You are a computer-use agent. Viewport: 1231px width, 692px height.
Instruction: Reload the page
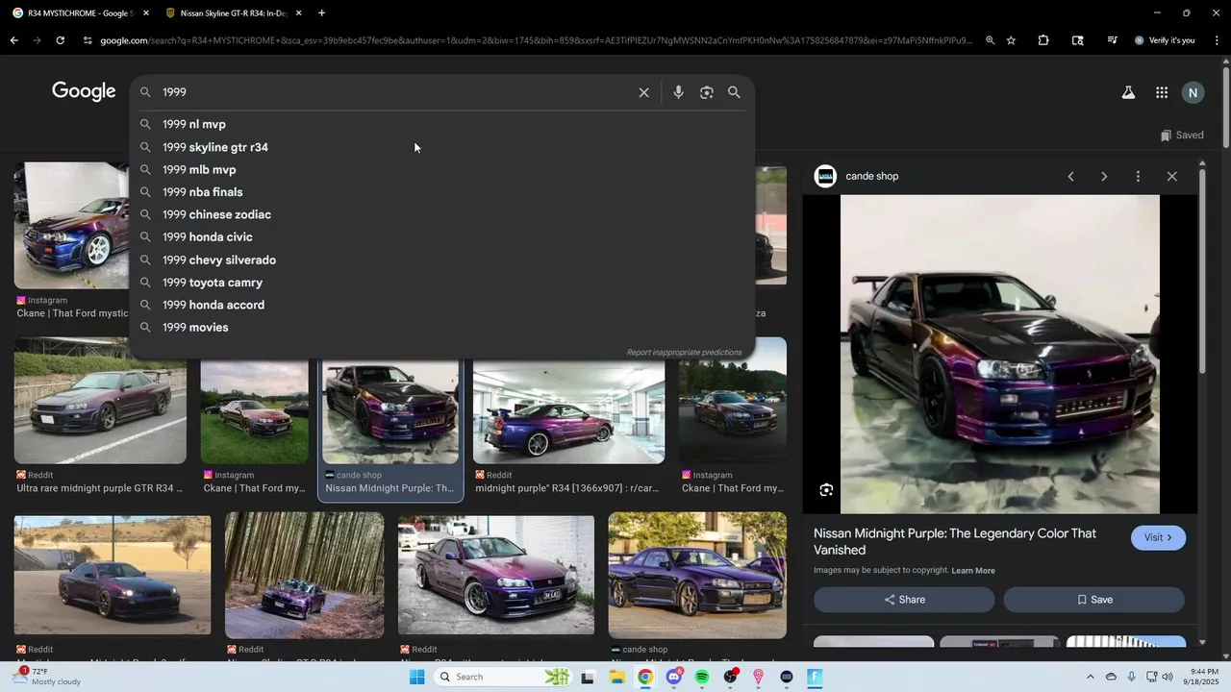[60, 40]
